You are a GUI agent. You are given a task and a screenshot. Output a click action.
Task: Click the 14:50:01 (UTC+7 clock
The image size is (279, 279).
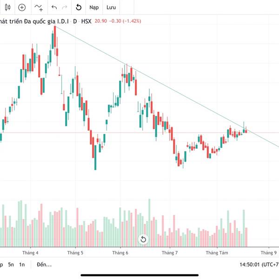pos(259,265)
